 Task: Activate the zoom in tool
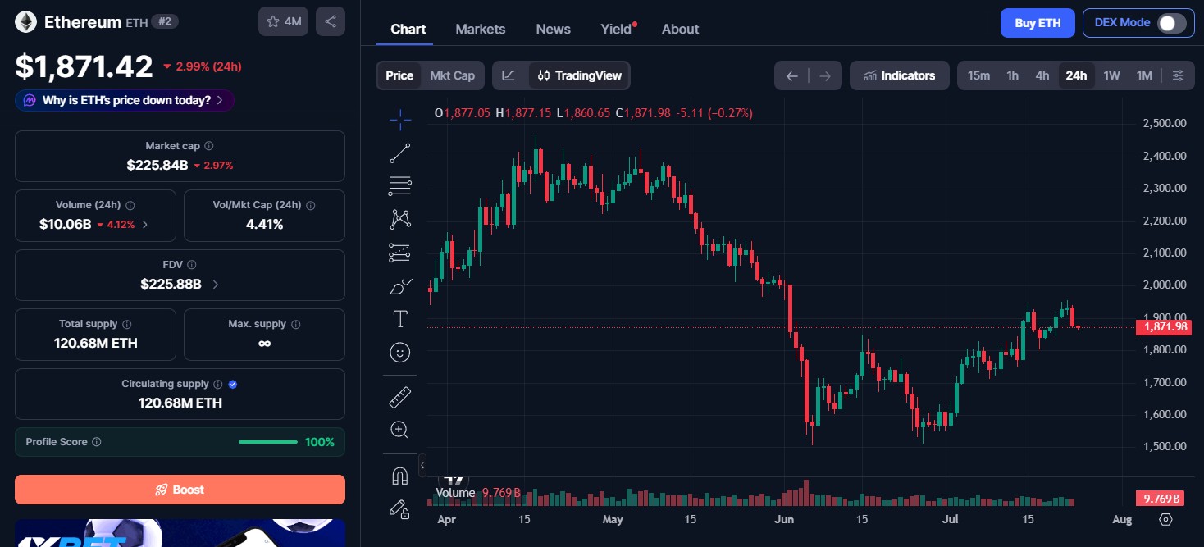click(400, 430)
